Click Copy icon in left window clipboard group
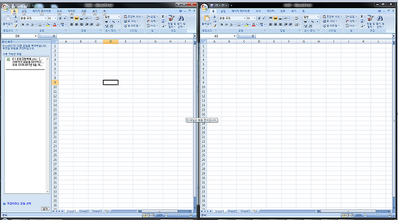Viewport: 398px width, 220px height. [x=15, y=21]
